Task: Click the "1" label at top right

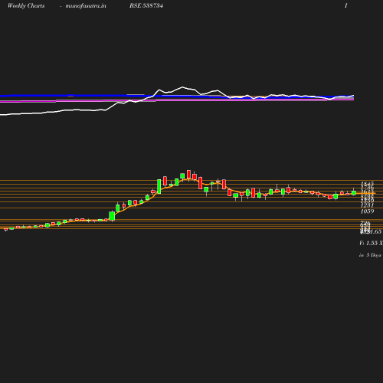Action: [x=346, y=5]
